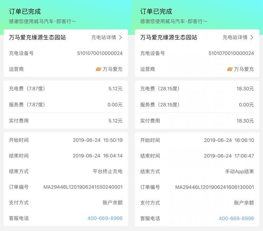Tap 万马爱充缘源生态园站 title in left card
Viewport: 263px width, 231px height.
click(x=37, y=37)
